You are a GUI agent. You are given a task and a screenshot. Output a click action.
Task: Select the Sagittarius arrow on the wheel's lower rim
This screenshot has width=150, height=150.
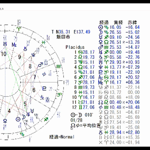(x=46, y=120)
